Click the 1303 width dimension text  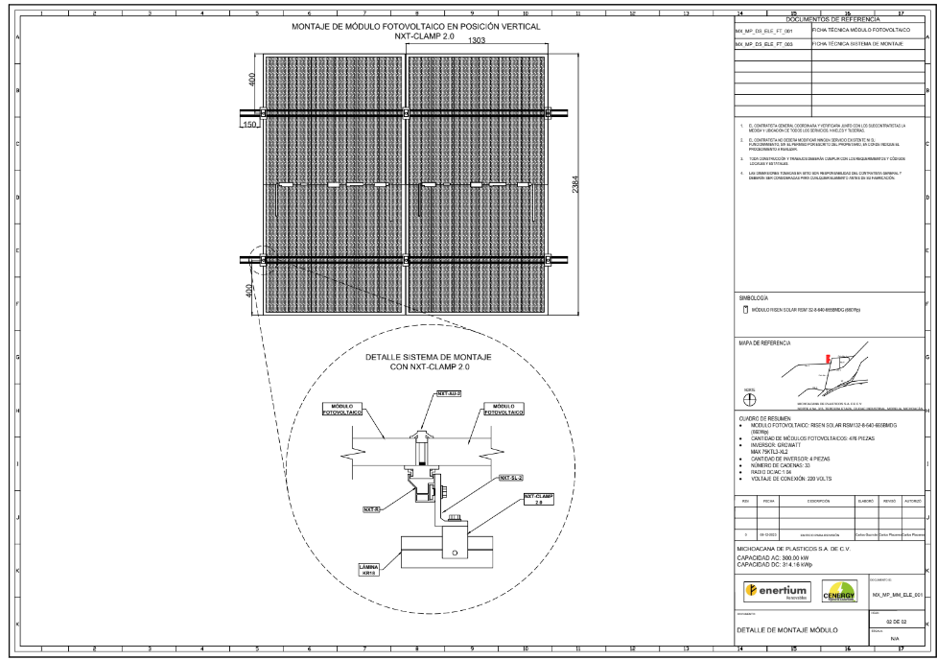477,41
